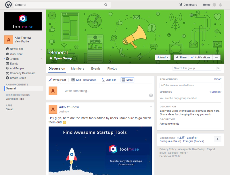Open the emoji picker smiley icon
The width and height of the screenshot is (230, 175).
(151, 96)
